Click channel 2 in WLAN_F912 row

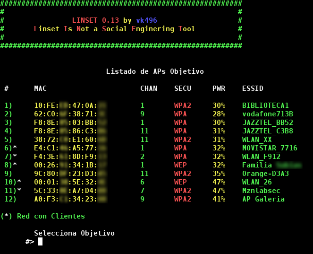(x=142, y=157)
